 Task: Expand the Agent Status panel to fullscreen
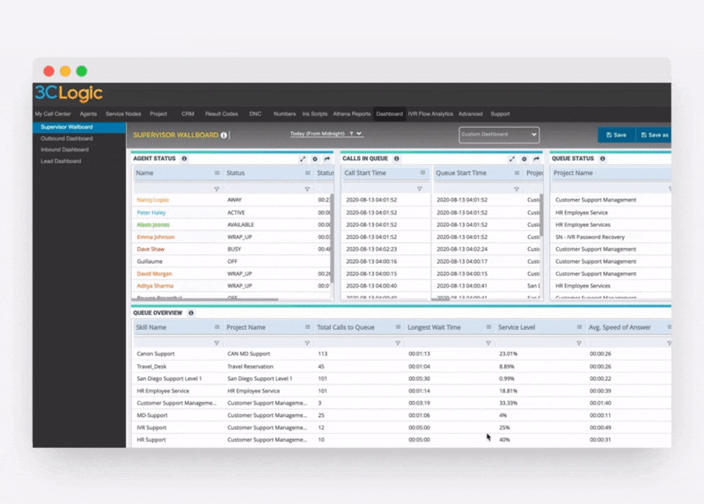click(x=303, y=159)
